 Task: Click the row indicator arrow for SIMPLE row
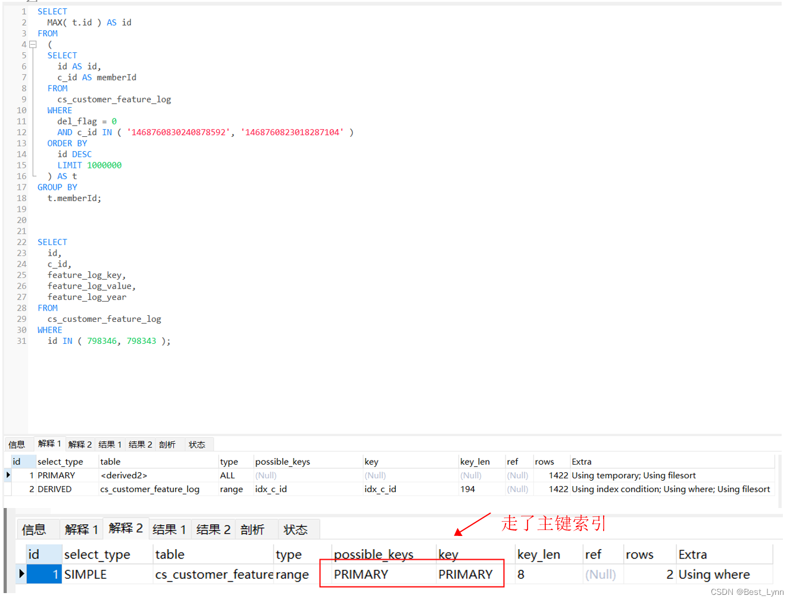coord(21,573)
